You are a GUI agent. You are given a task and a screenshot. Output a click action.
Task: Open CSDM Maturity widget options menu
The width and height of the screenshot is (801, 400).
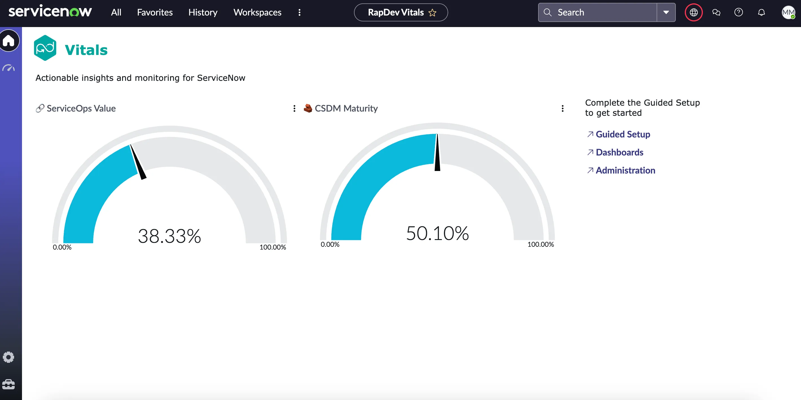coord(562,108)
